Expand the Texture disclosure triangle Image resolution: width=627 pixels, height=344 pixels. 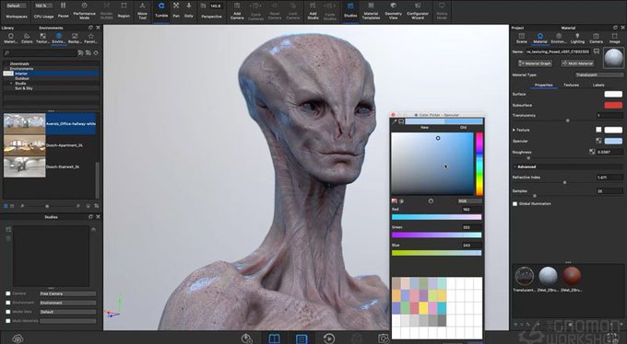click(x=514, y=130)
